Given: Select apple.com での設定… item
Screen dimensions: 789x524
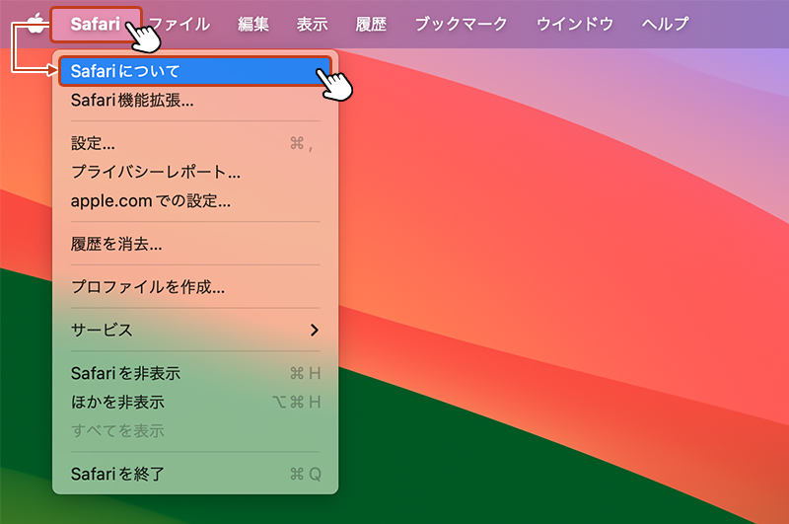Looking at the screenshot, I should tap(195, 201).
